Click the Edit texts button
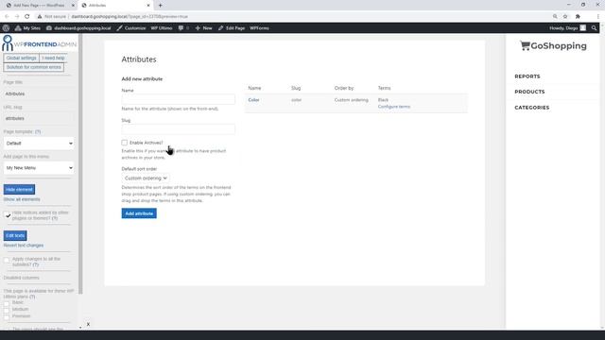The height and width of the screenshot is (340, 605). (x=15, y=235)
